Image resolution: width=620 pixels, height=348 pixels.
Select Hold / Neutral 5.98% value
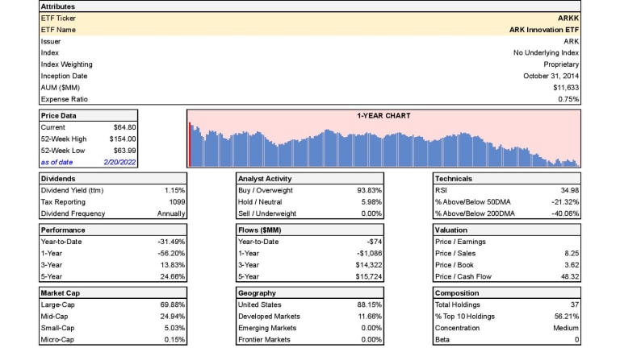coord(371,202)
